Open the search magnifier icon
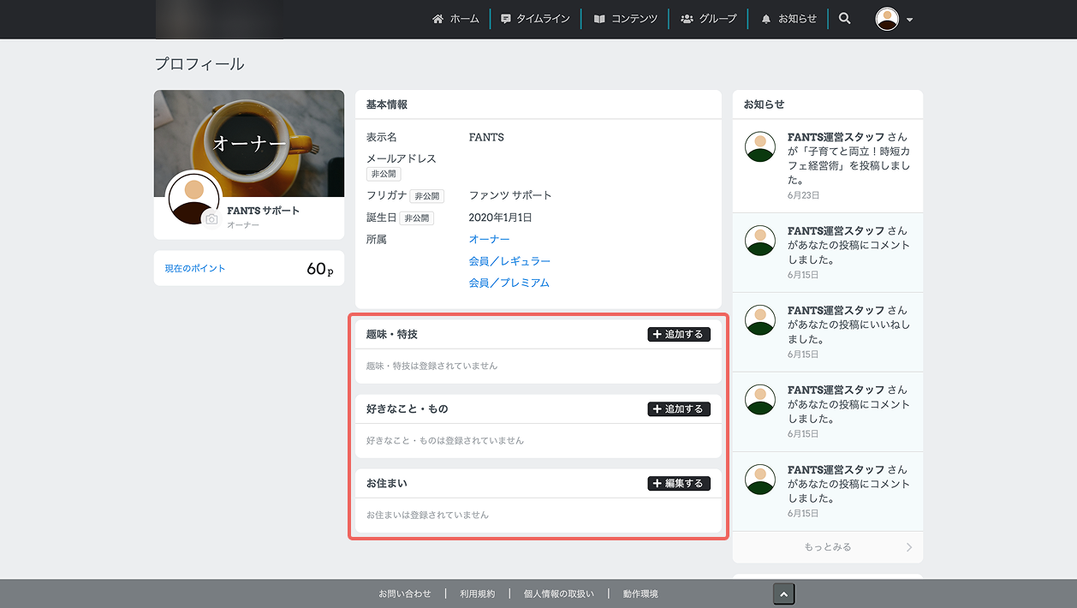The image size is (1077, 608). tap(844, 18)
